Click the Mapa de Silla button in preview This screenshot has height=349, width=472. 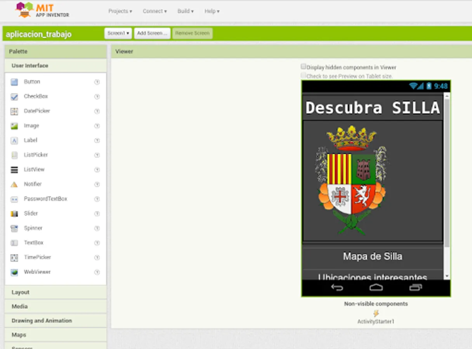tap(373, 256)
